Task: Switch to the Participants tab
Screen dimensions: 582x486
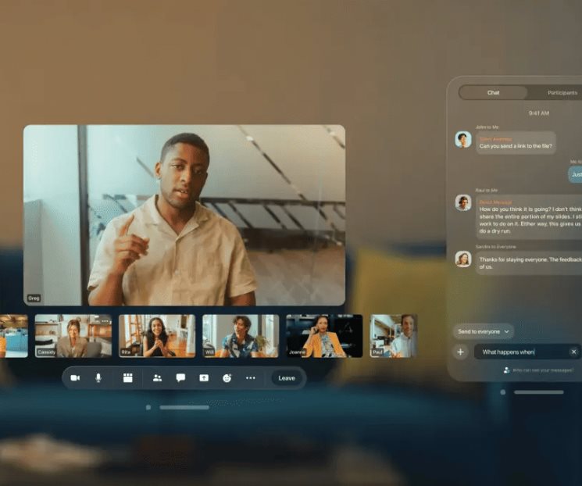Action: (x=562, y=92)
